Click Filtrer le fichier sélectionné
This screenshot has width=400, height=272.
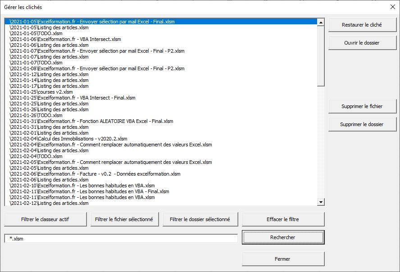click(x=124, y=219)
